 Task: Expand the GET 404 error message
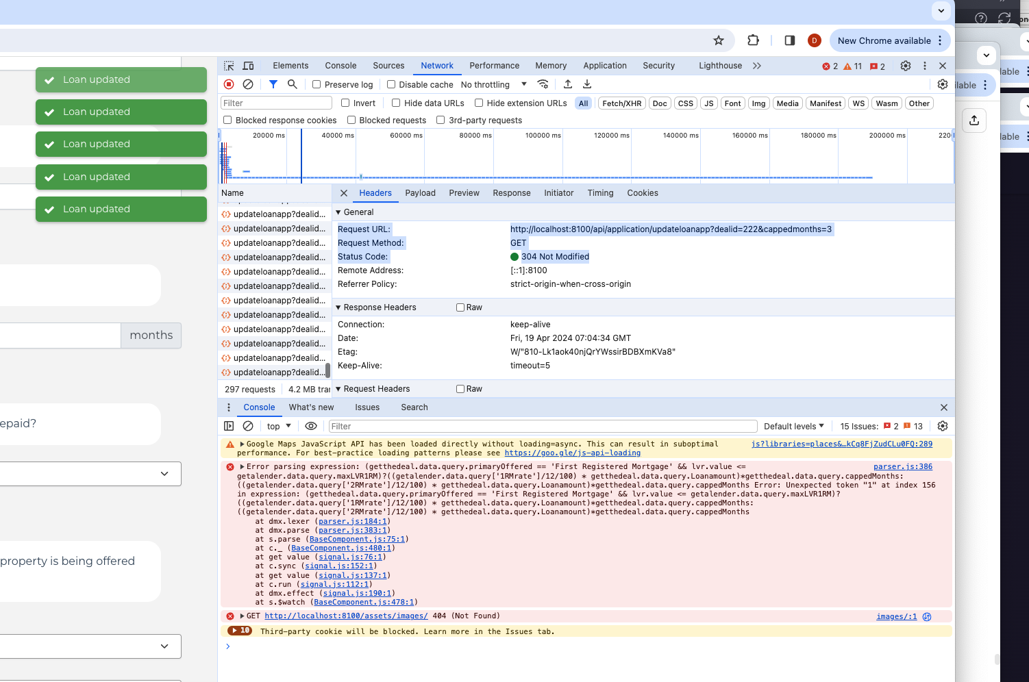242,616
